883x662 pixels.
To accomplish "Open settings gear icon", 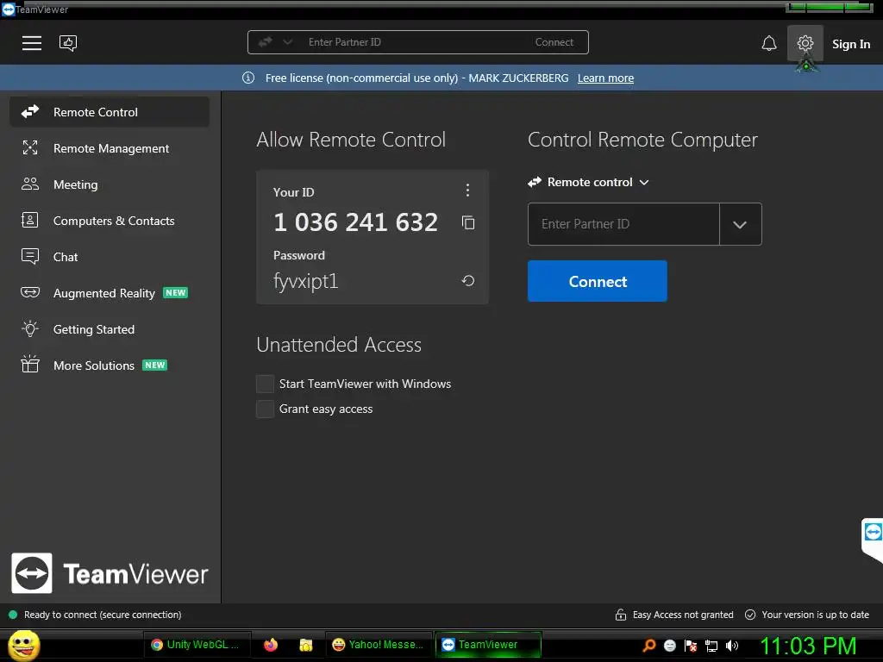I will coord(805,43).
